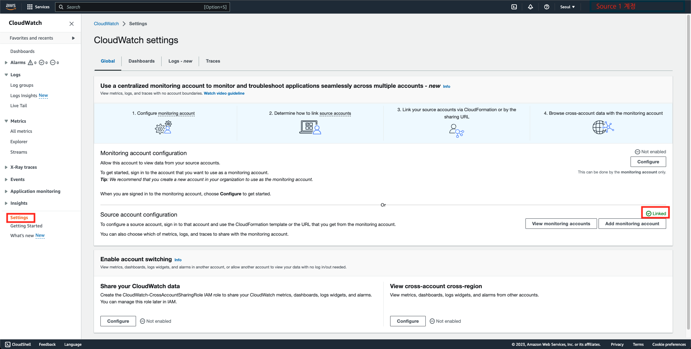The height and width of the screenshot is (349, 691).
Task: Open the Dashboards settings tab
Action: pos(141,61)
